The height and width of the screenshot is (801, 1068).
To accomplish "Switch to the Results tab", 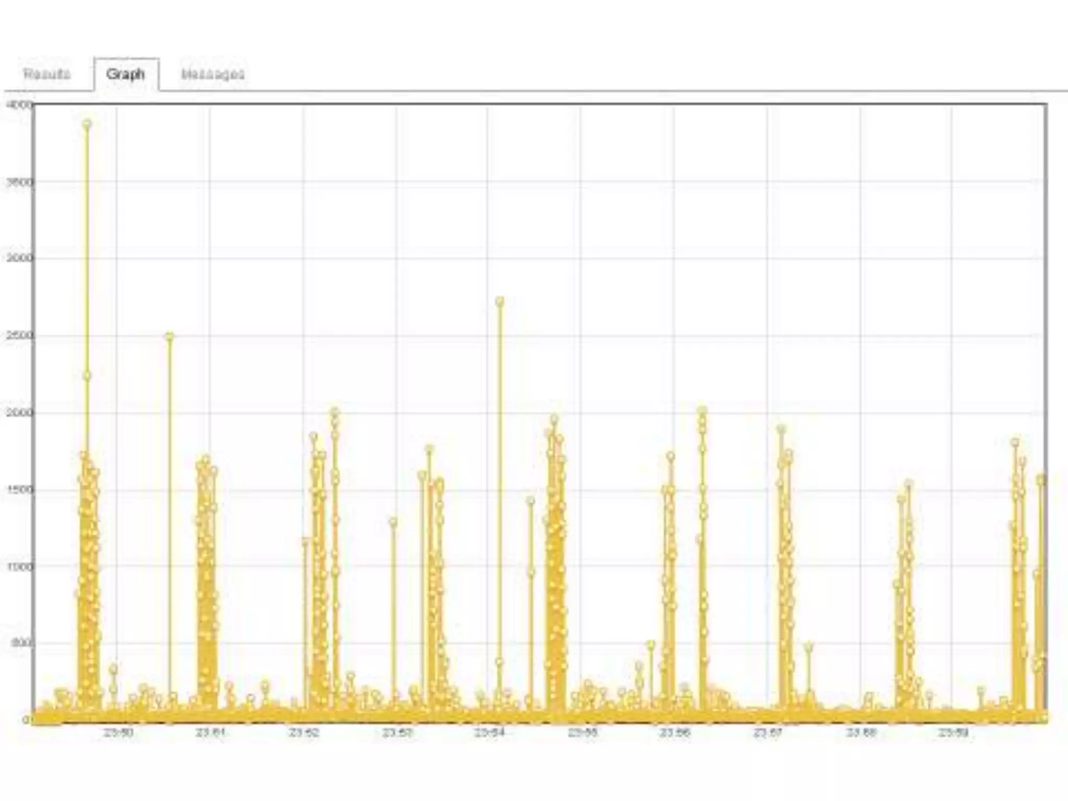I will point(47,74).
